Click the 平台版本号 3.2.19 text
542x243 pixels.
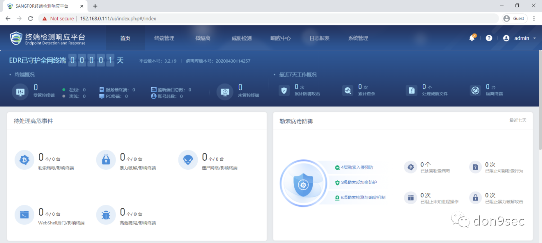pos(158,61)
